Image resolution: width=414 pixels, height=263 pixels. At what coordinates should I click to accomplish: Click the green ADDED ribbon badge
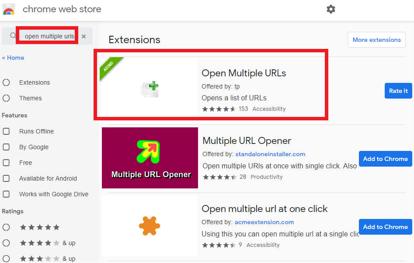110,68
